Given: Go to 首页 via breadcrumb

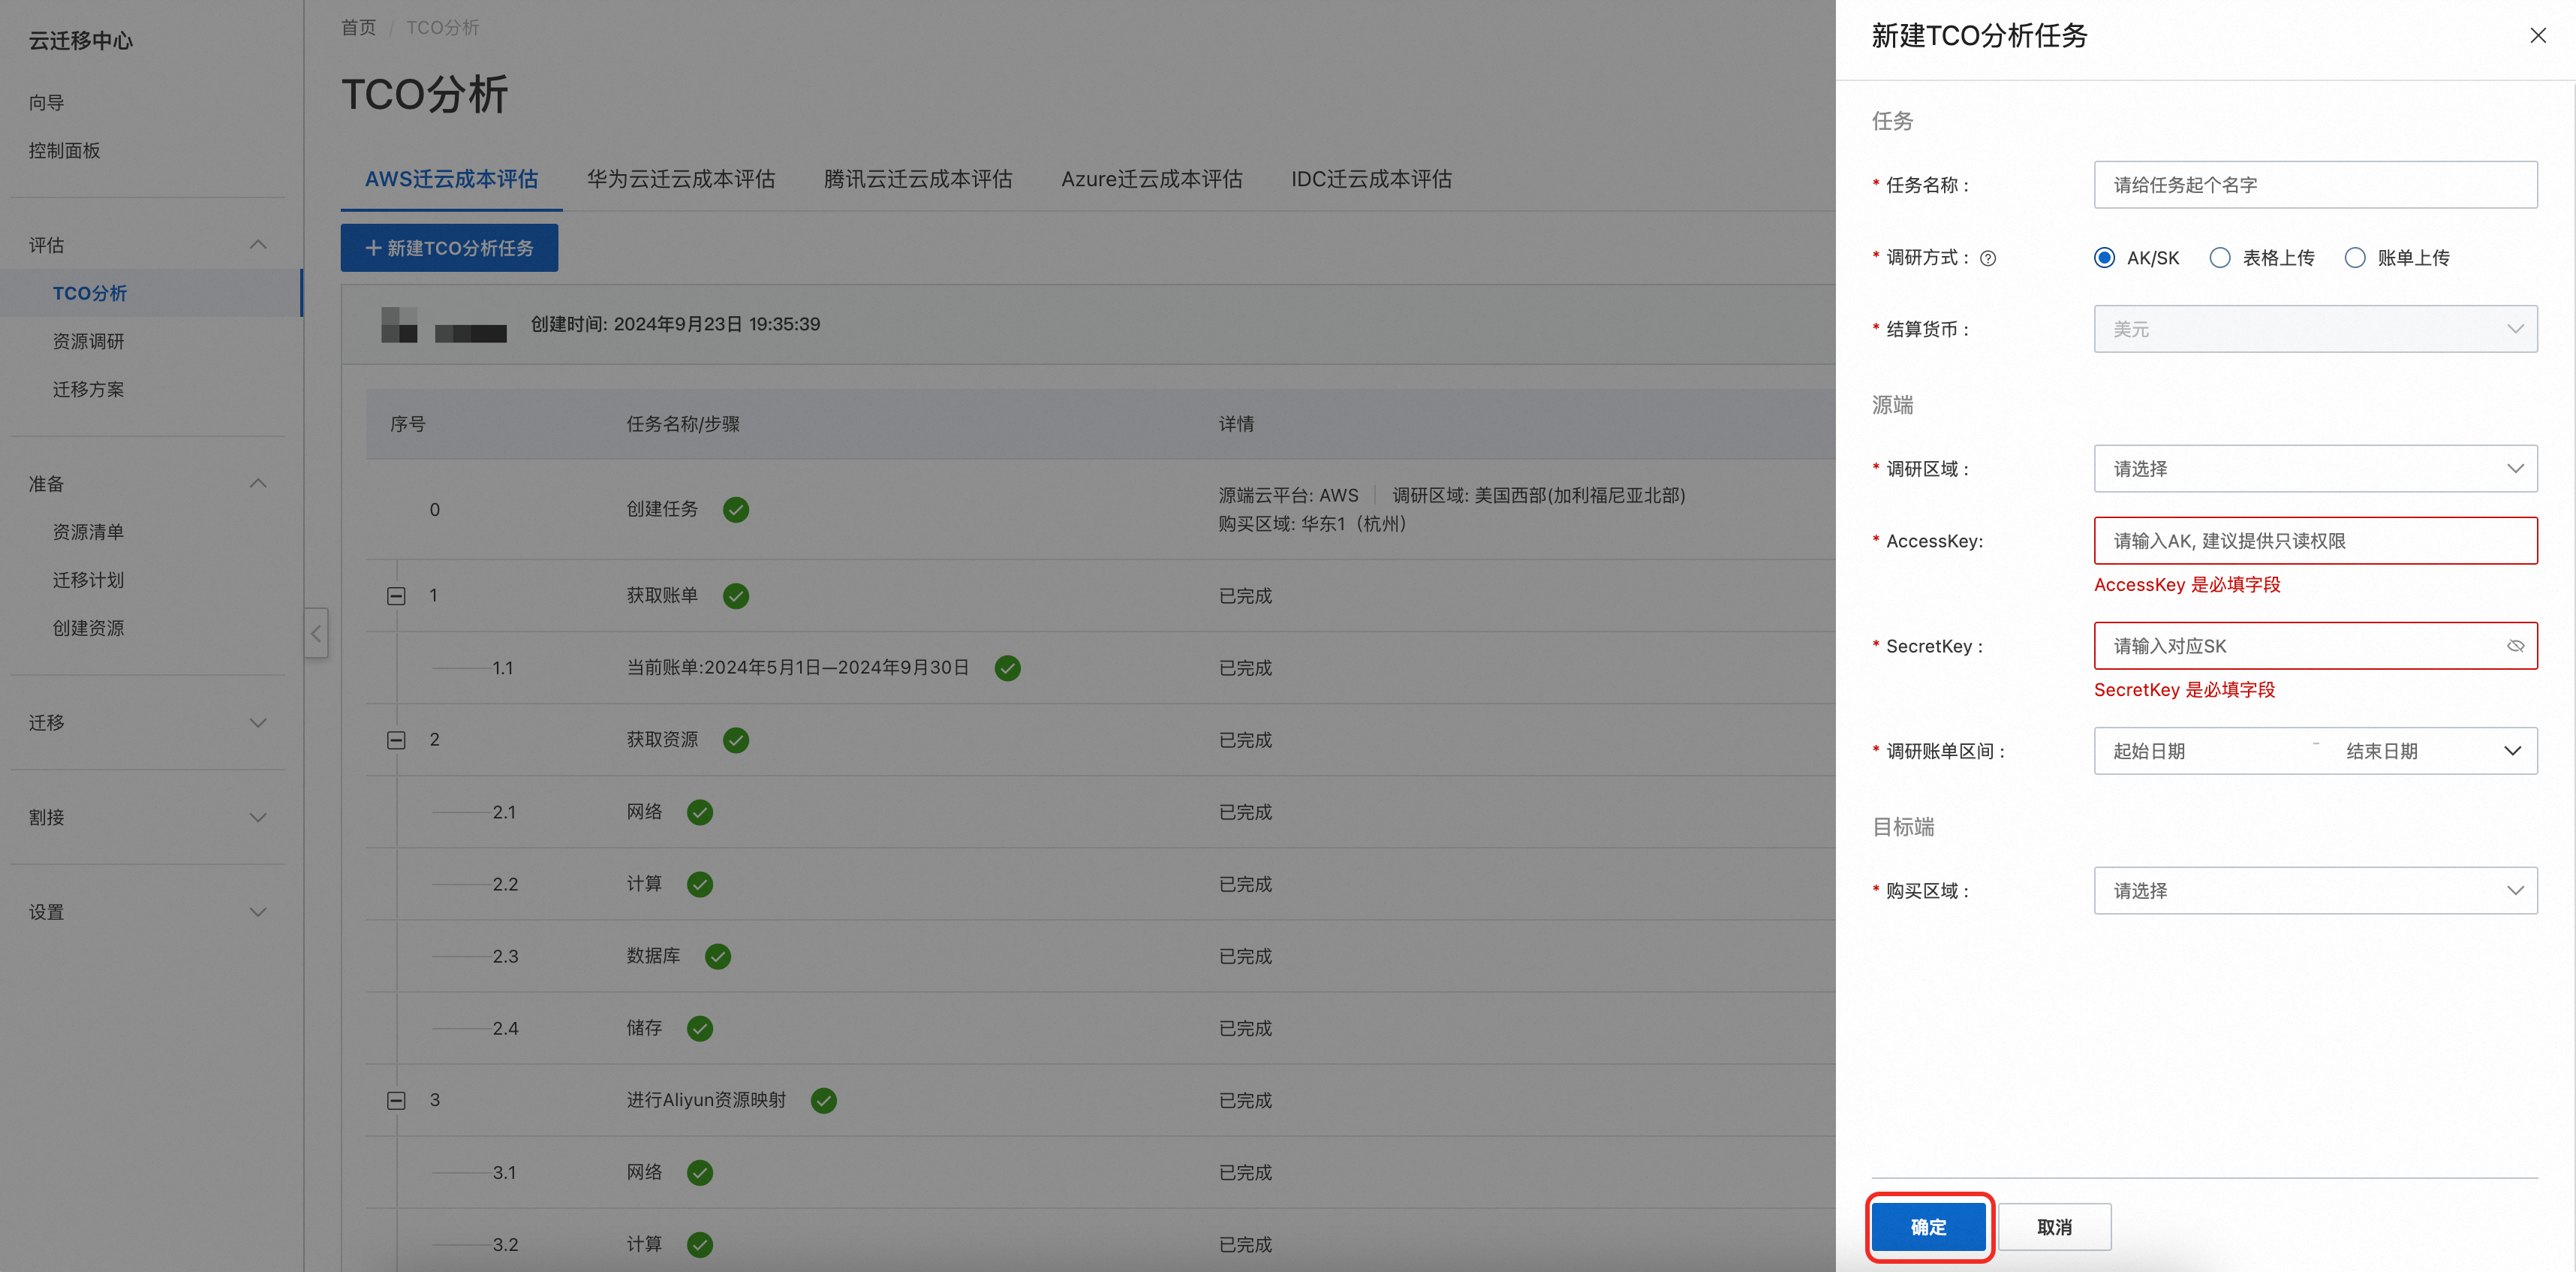Looking at the screenshot, I should [x=358, y=28].
